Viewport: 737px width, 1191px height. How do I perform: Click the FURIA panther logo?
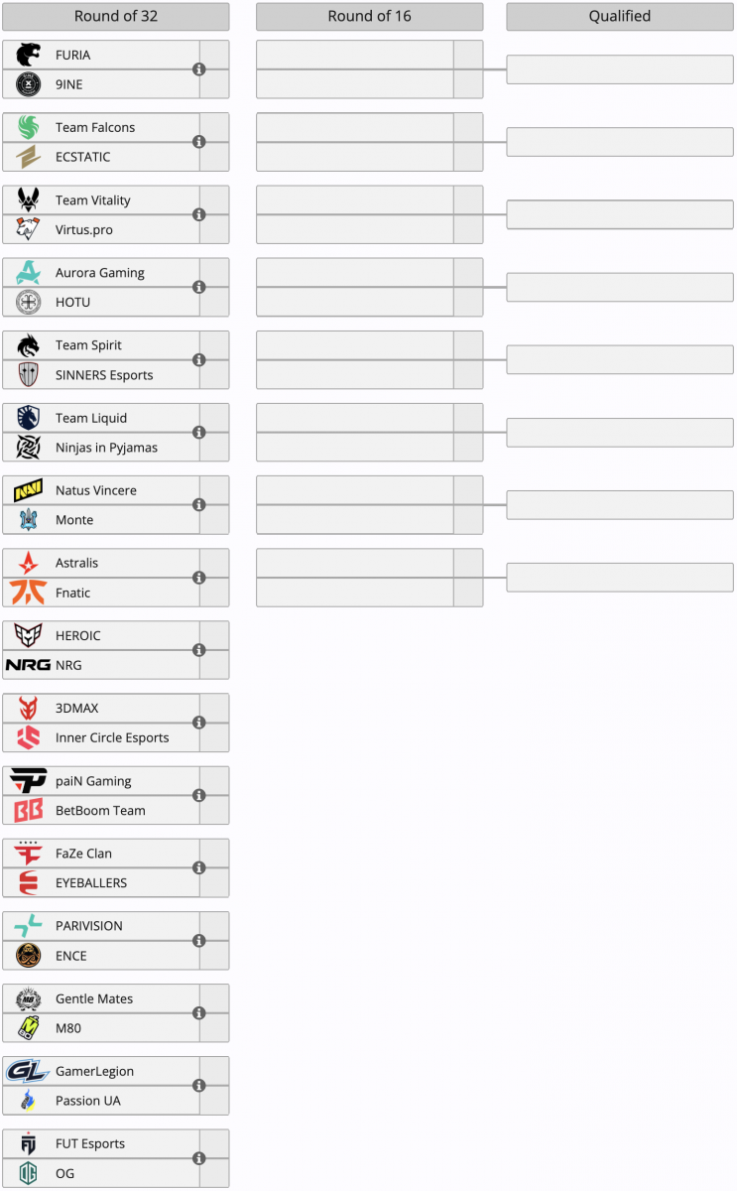(29, 55)
